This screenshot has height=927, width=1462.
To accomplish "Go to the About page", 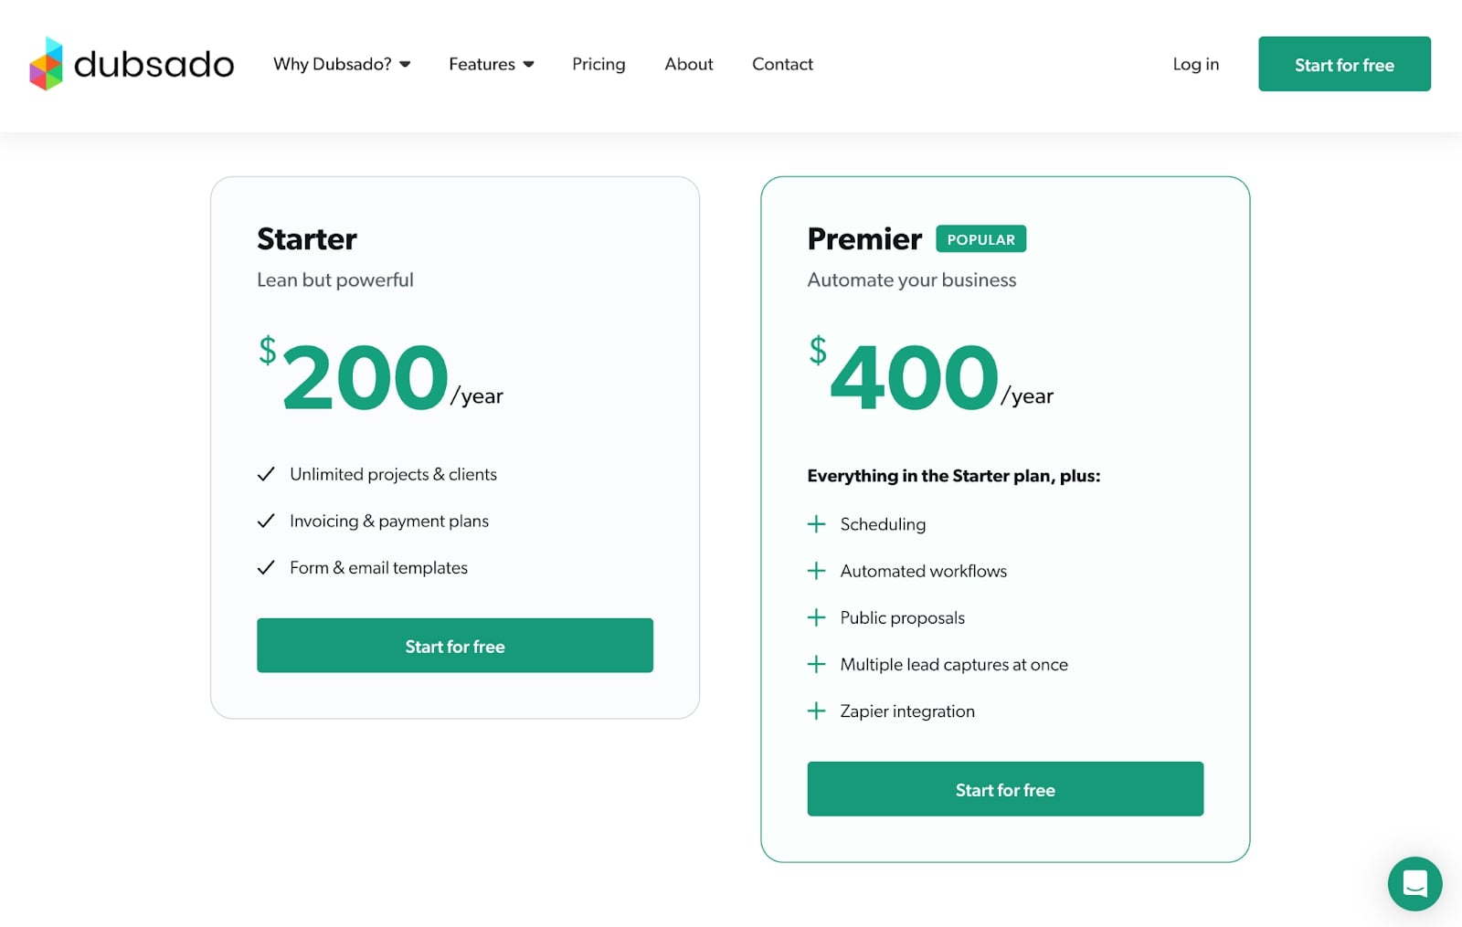I will (x=688, y=64).
